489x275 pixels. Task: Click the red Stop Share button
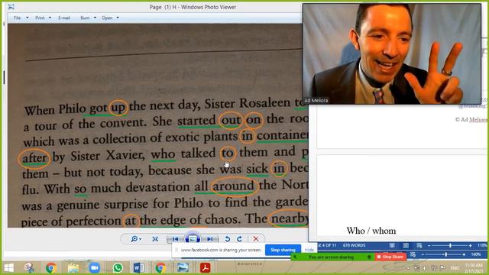390,257
